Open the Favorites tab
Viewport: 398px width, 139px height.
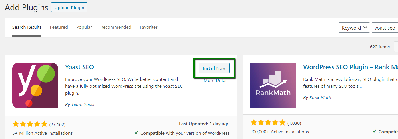(149, 27)
